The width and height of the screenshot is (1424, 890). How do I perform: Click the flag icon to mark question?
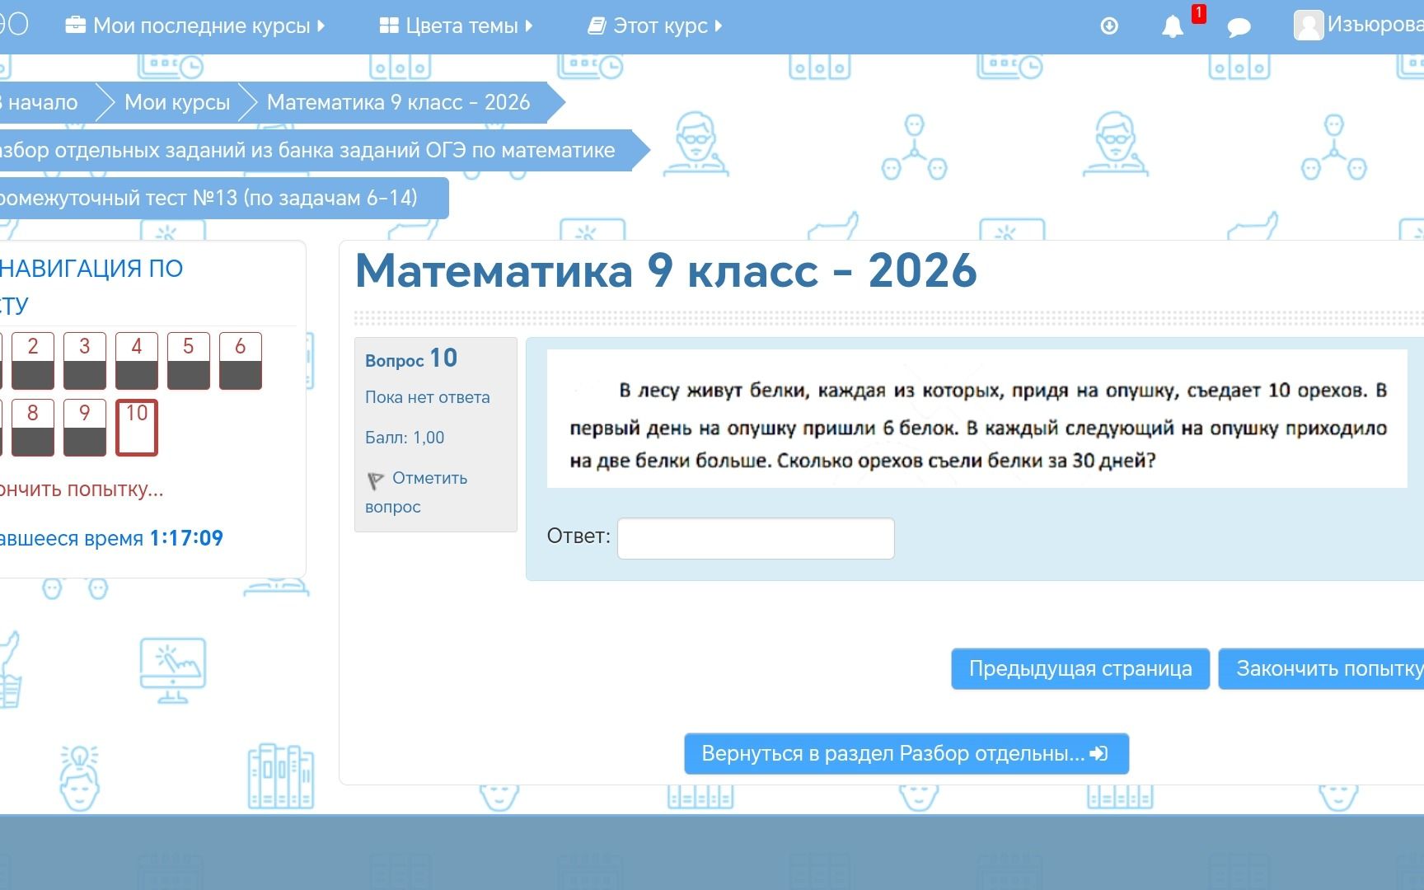(375, 480)
